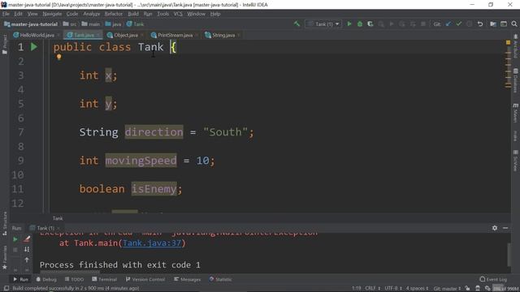Follow the Tank.java:37 stack trace link
The height and width of the screenshot is (292, 520).
pos(152,243)
